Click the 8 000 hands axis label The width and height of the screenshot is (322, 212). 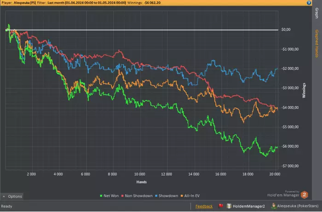pos(112,174)
